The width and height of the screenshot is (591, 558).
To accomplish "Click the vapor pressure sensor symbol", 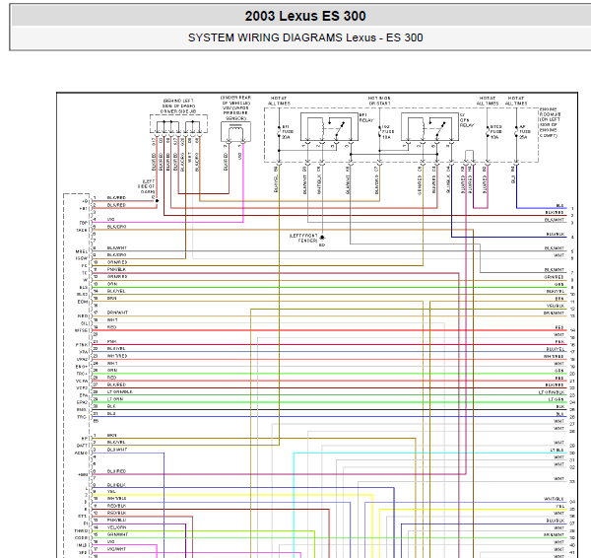I will (236, 132).
